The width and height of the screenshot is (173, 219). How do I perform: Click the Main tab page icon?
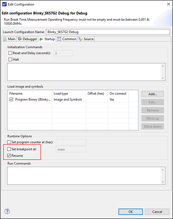click(5, 39)
